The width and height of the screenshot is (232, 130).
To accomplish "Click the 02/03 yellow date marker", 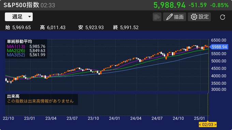I will pos(207,125).
